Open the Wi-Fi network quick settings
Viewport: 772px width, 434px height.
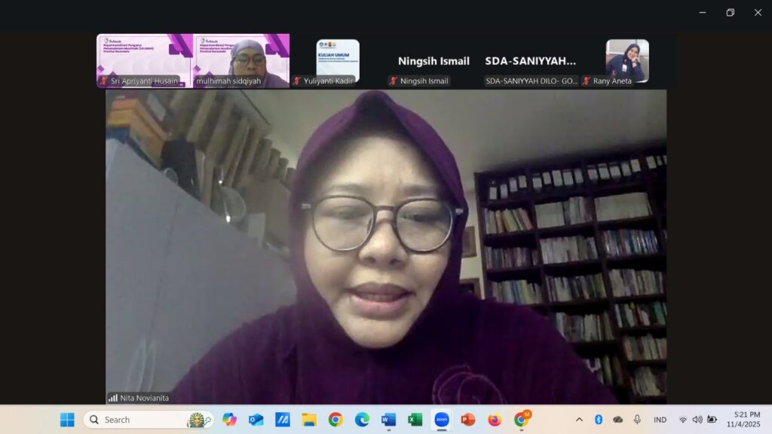click(x=683, y=420)
